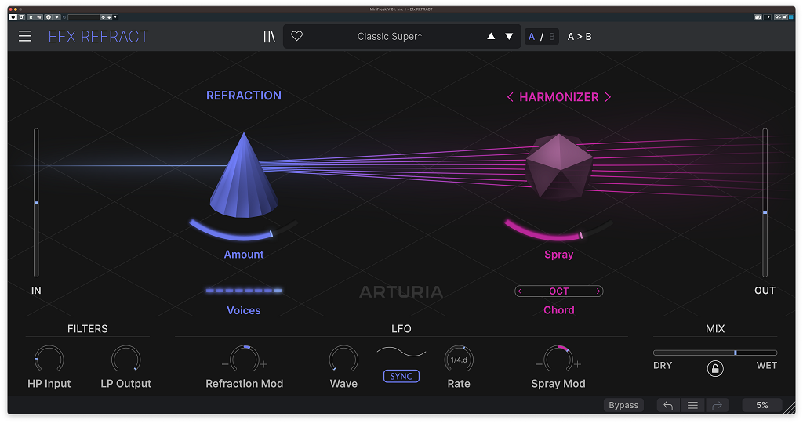Click the 5% CPU meter readout
Viewport: 803px width, 423px height.
point(762,405)
